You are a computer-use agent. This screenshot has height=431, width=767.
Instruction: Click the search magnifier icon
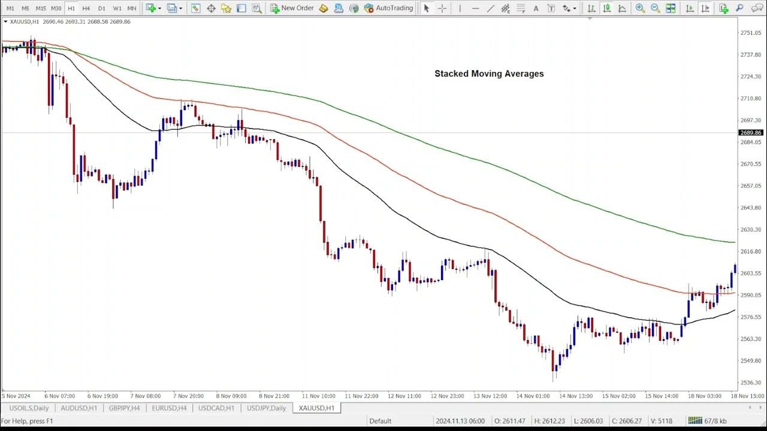point(739,8)
